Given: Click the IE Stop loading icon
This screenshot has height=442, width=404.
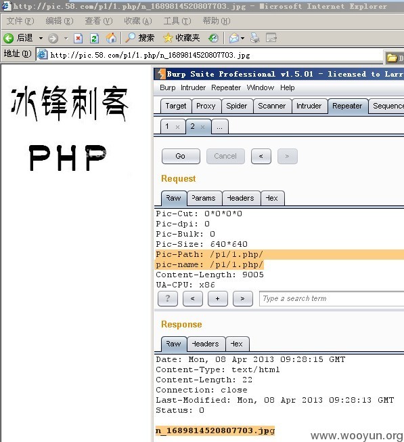Looking at the screenshot, I should [x=78, y=38].
